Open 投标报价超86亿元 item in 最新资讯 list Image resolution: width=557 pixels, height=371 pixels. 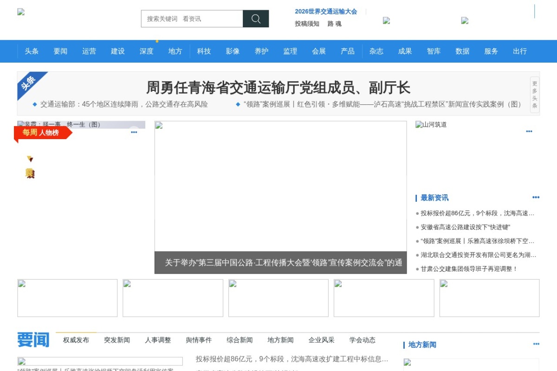(478, 213)
